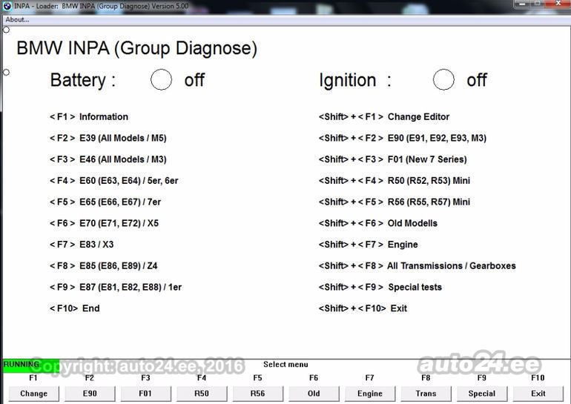
Task: Select 'F01 (New 7 Series)' line
Action: tap(392, 159)
